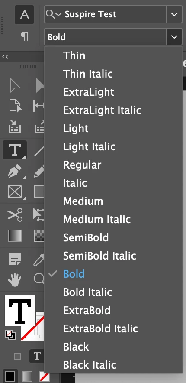
Task: Select the Rectangle Frame tool
Action: [x=15, y=192]
